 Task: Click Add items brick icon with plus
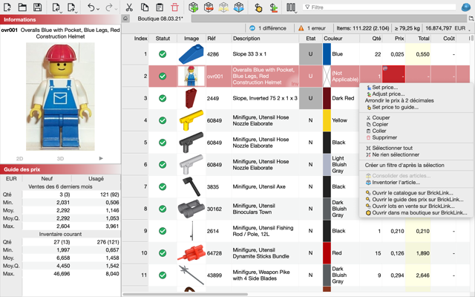pos(193,7)
